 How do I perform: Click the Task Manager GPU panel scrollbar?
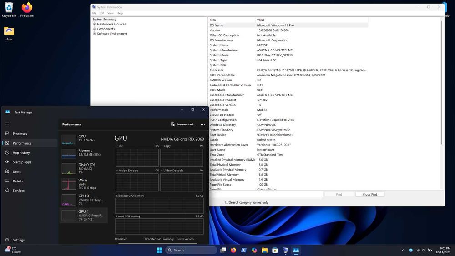point(207,174)
